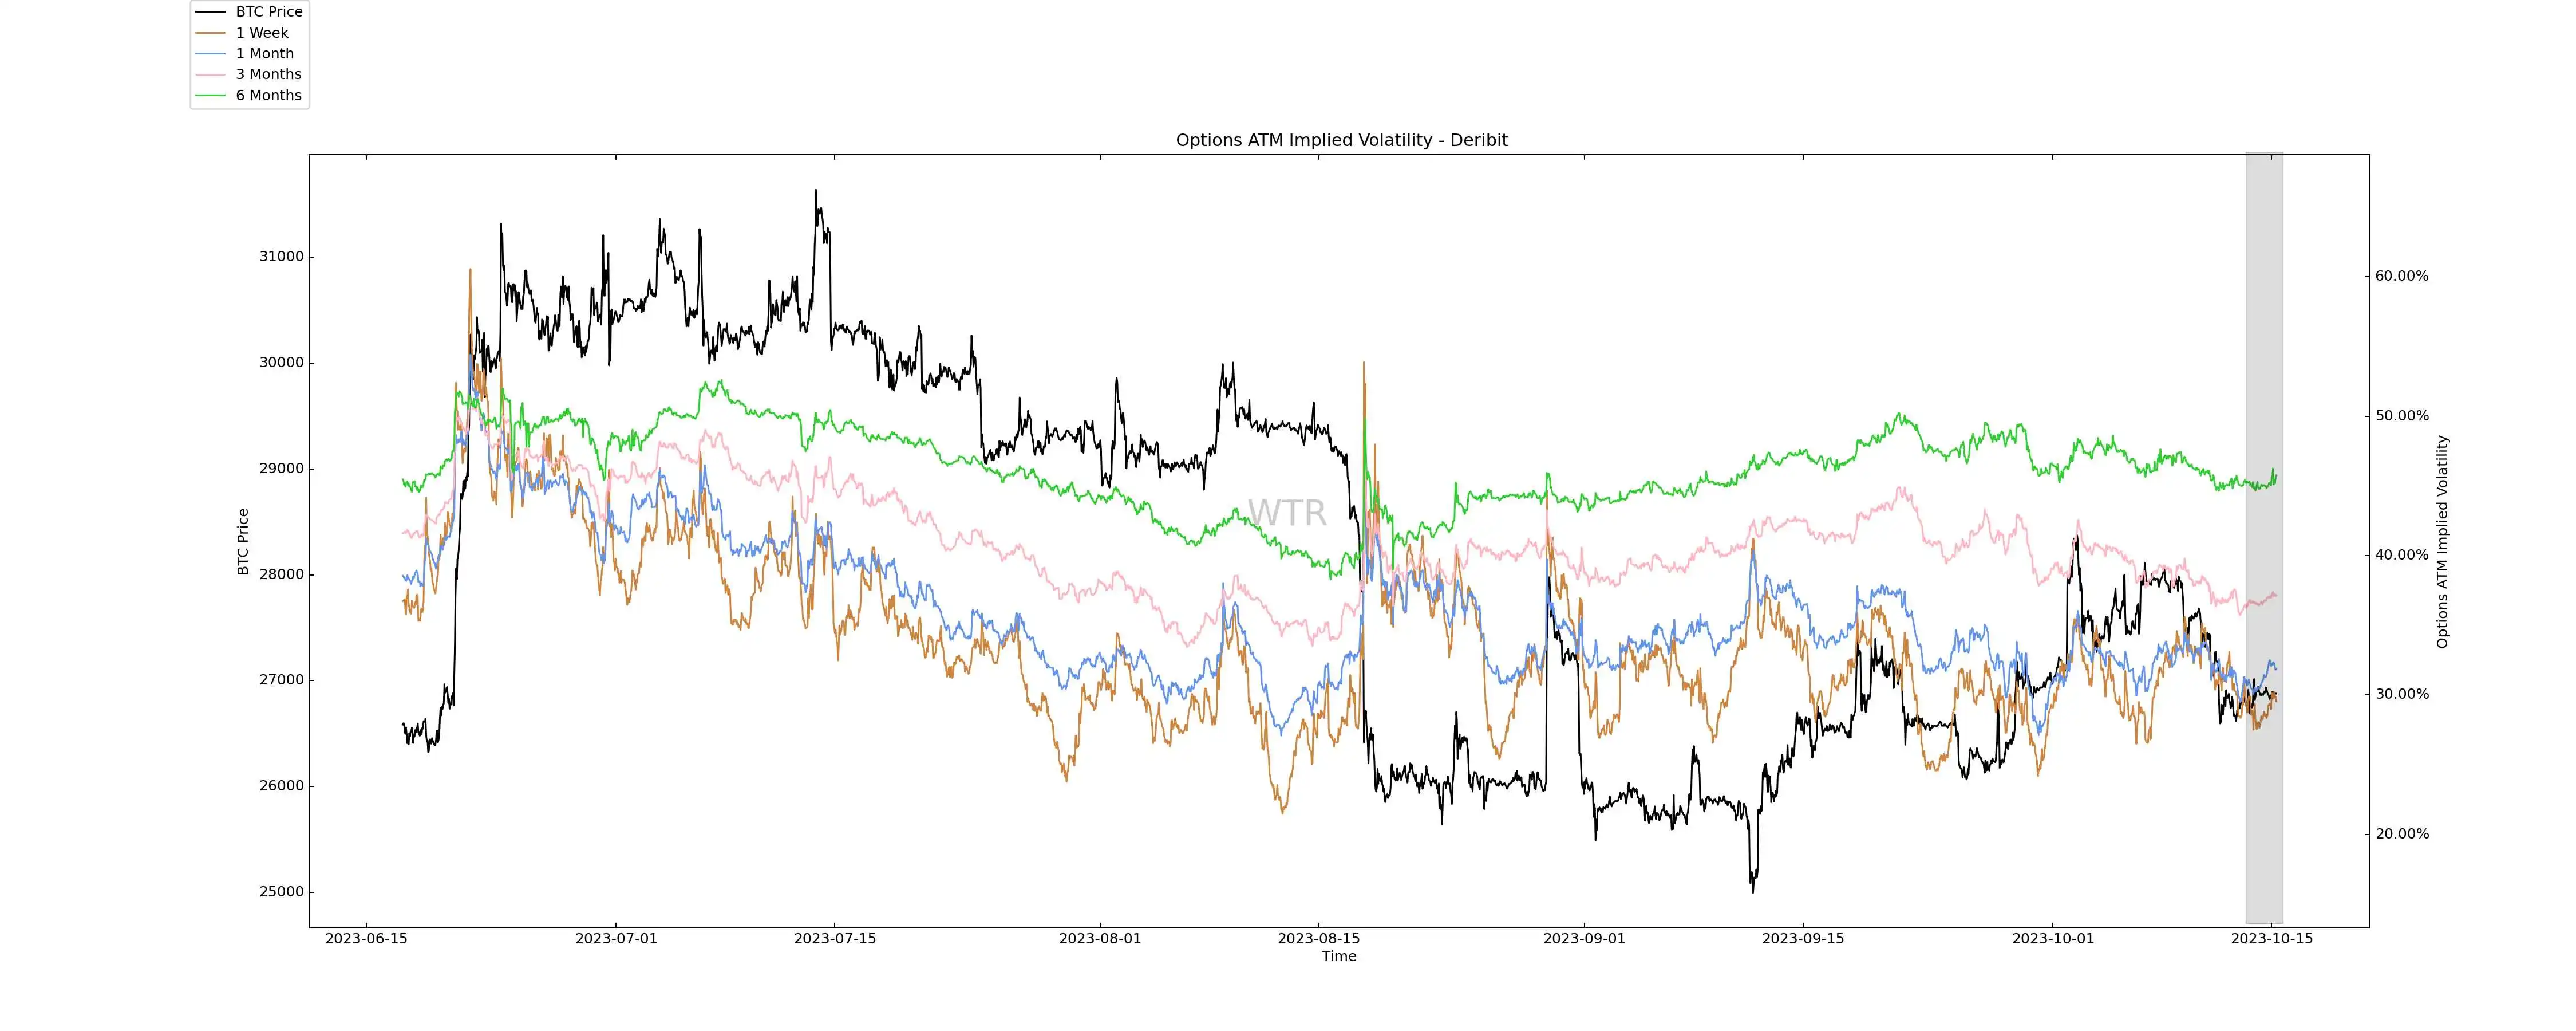This screenshot has height=1031, width=2576.
Task: Click the BTC Price legend entry
Action: [268, 12]
